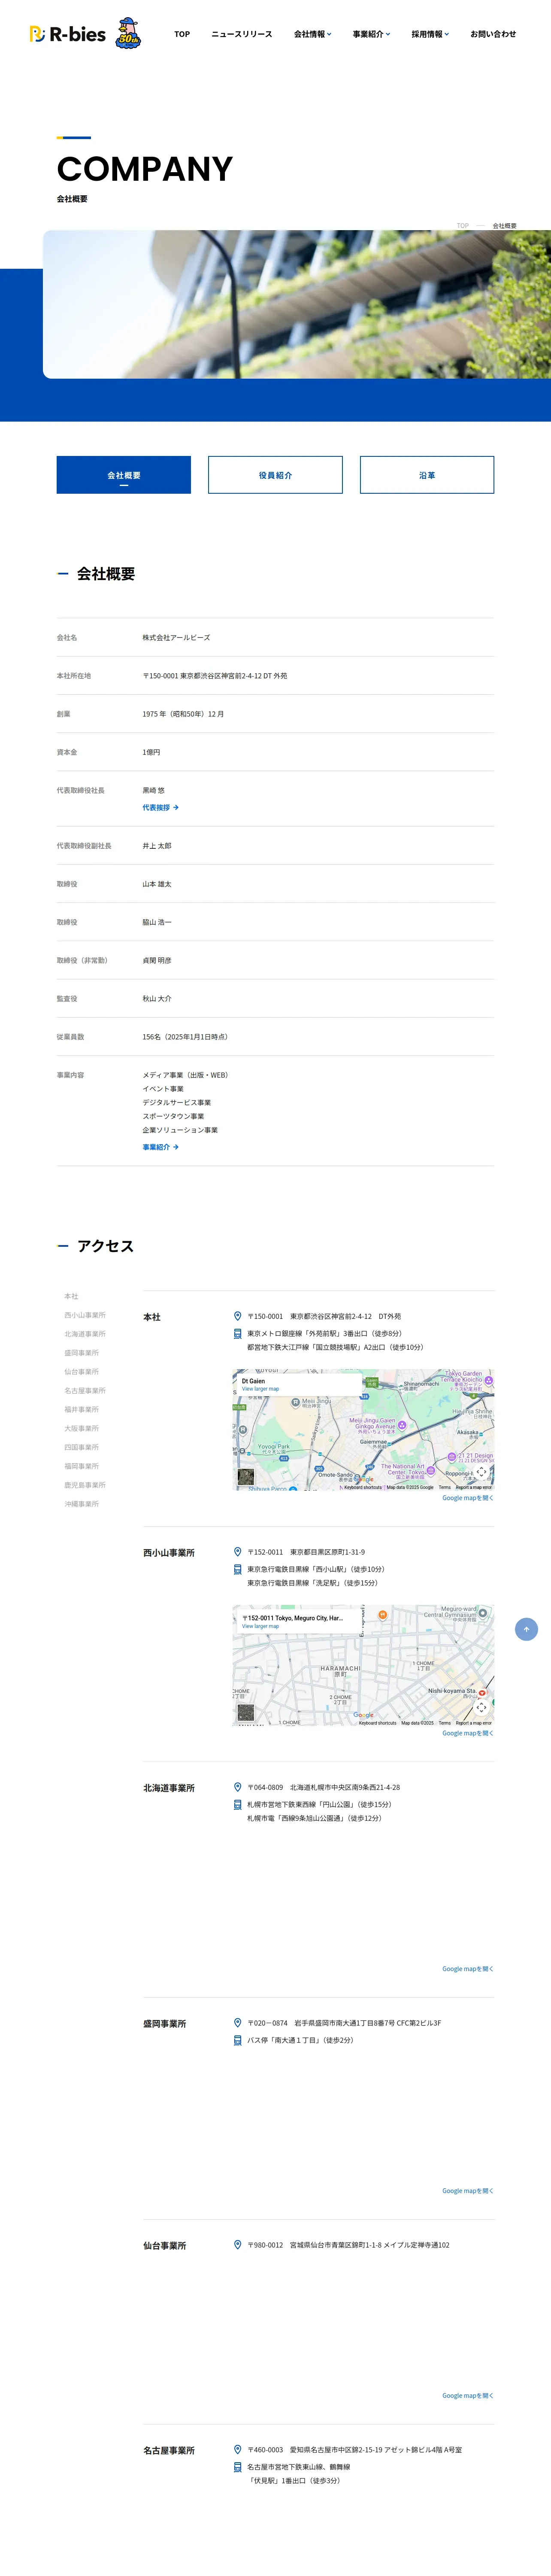Click View larger map on Meguro City map
The height and width of the screenshot is (2576, 551).
260,1626
